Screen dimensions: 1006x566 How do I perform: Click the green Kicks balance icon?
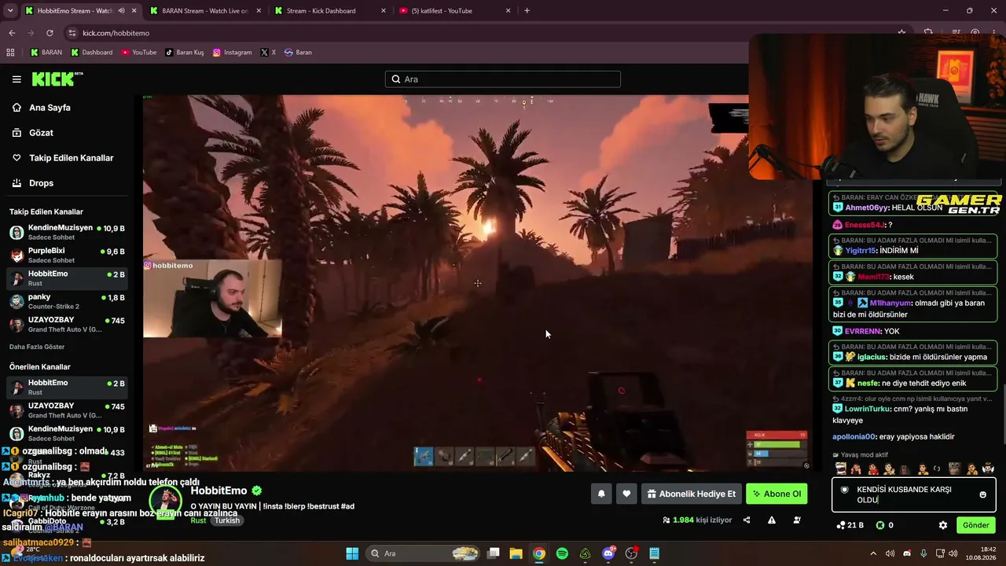(x=880, y=525)
